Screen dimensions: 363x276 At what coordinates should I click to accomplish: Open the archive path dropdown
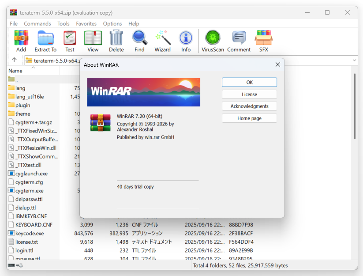pyautogui.click(x=354, y=60)
